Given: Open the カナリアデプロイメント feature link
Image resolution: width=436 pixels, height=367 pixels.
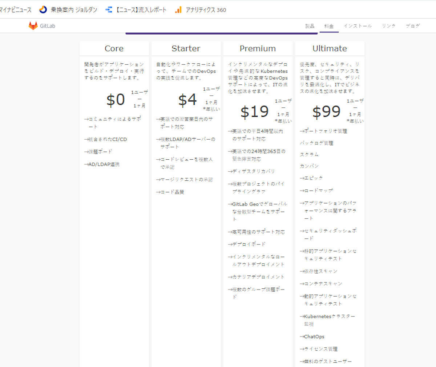Looking at the screenshot, I should click(256, 277).
